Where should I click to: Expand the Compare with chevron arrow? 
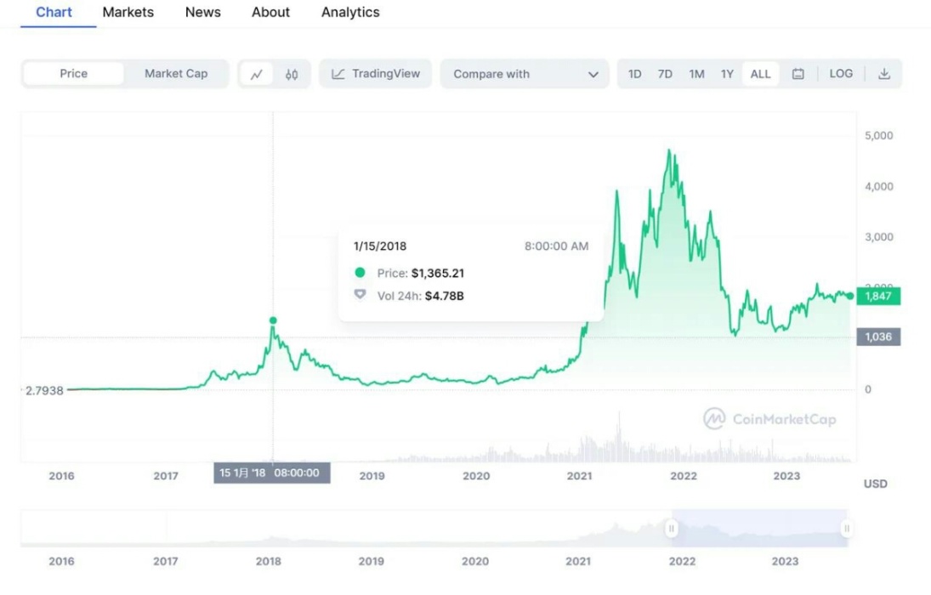point(593,74)
